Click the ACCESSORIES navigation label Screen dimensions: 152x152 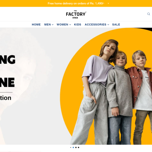pyautogui.click(x=96, y=25)
